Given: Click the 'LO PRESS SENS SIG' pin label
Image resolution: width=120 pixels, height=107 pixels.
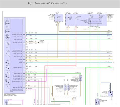Looking at the screenshot, I should coord(17,50).
